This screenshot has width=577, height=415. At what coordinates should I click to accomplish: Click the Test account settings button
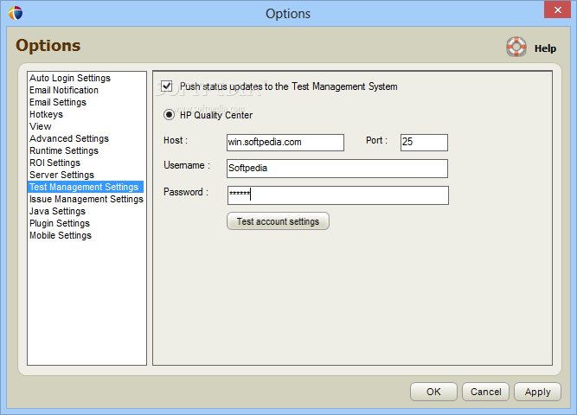278,221
